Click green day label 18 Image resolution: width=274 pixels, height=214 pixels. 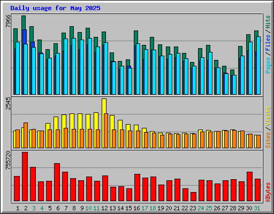[x=153, y=208]
